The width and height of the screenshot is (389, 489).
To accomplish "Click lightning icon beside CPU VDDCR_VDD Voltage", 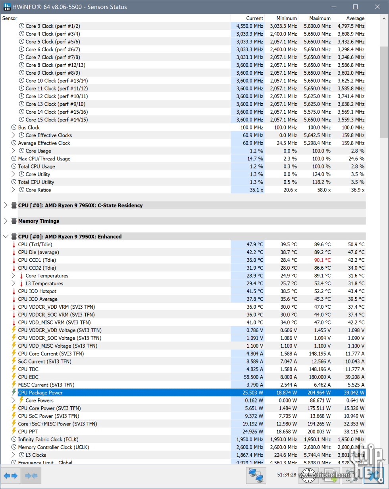I will point(14,330).
